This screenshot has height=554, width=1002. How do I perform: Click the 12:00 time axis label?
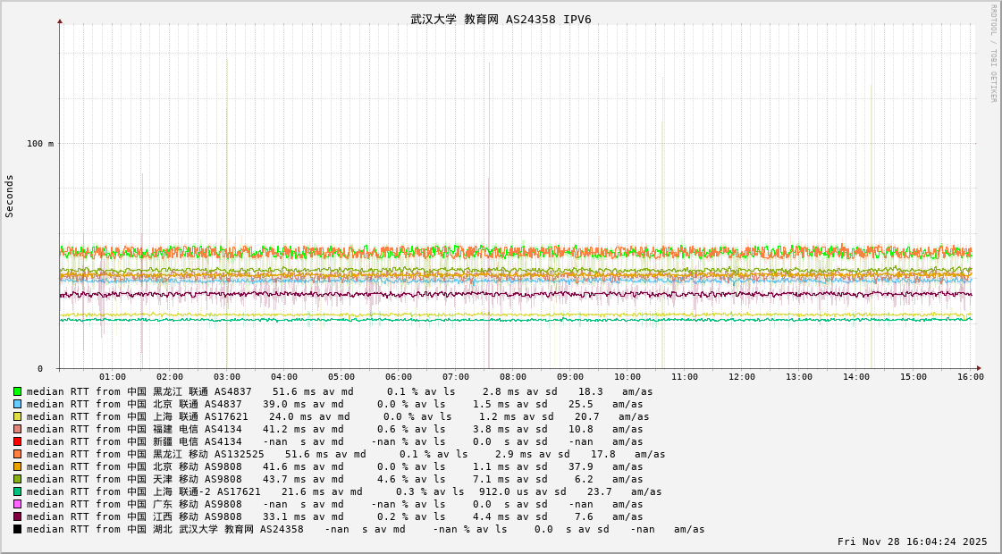pos(742,377)
